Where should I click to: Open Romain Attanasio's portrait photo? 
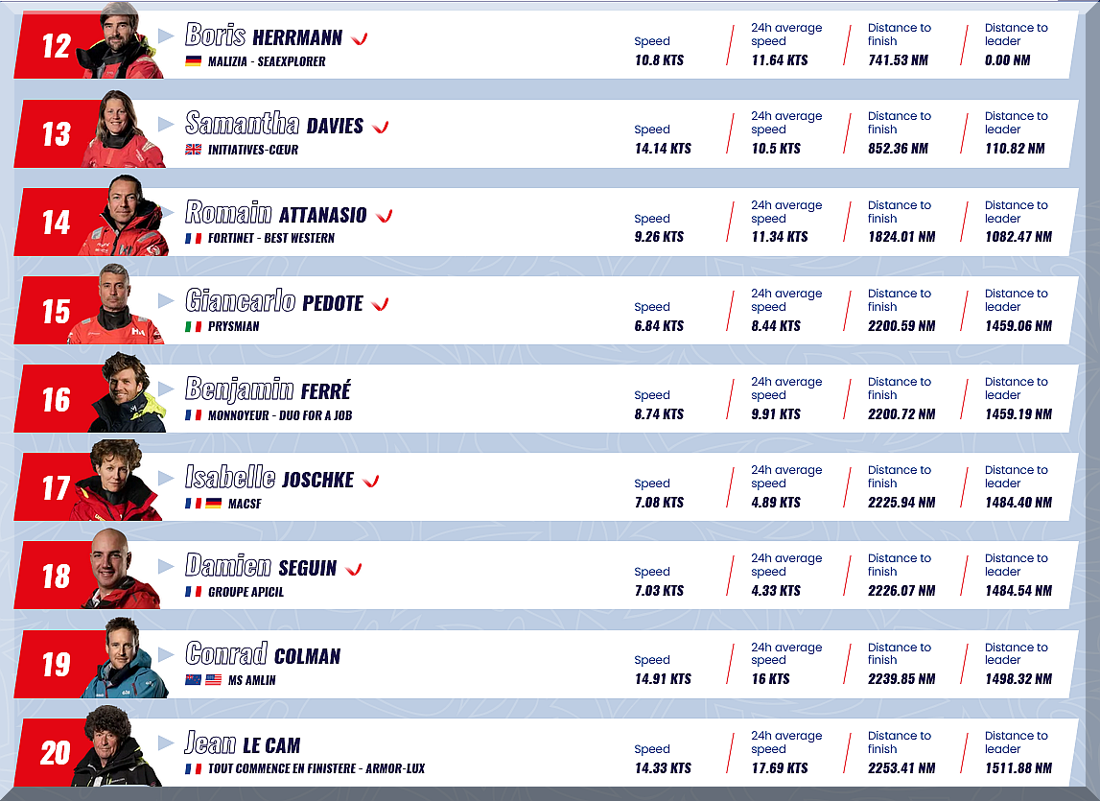125,217
